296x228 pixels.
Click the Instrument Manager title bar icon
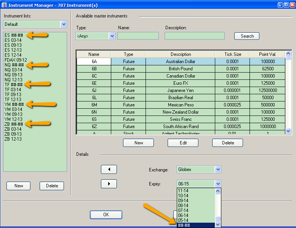(x=4, y=5)
